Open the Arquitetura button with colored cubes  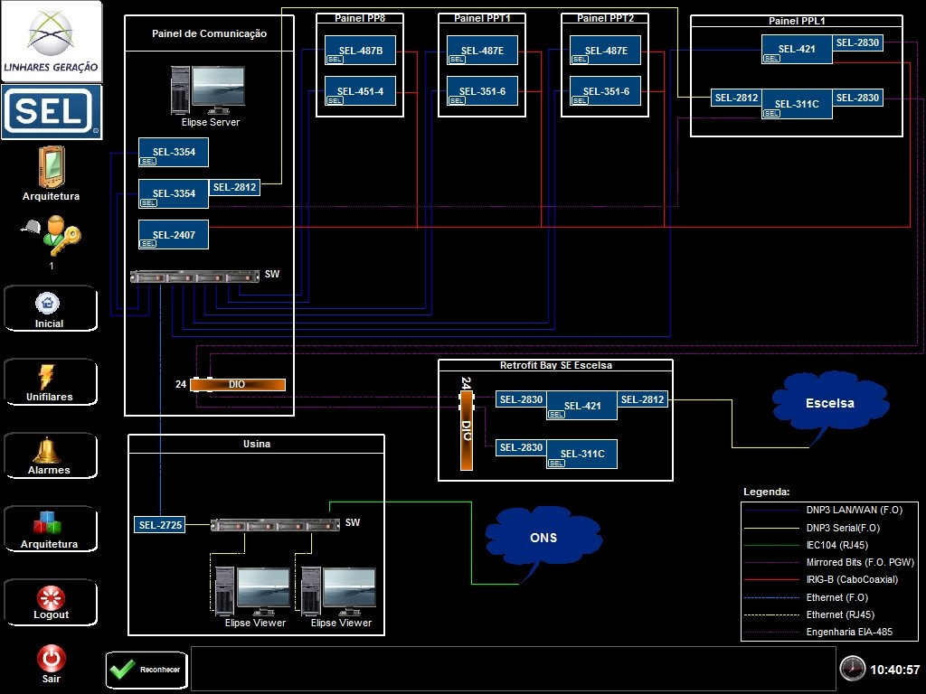[51, 529]
